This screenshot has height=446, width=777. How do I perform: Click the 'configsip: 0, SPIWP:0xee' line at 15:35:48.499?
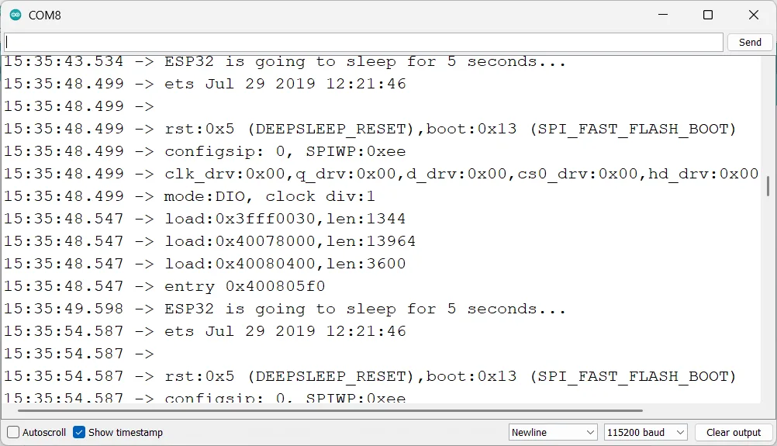click(205, 151)
